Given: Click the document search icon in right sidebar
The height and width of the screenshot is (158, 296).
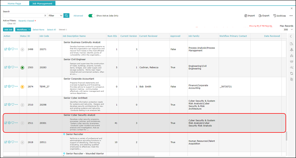Looking at the screenshot, I should click(291, 44).
